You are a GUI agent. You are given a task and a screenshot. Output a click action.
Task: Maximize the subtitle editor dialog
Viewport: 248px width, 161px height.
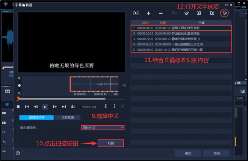[226, 5]
